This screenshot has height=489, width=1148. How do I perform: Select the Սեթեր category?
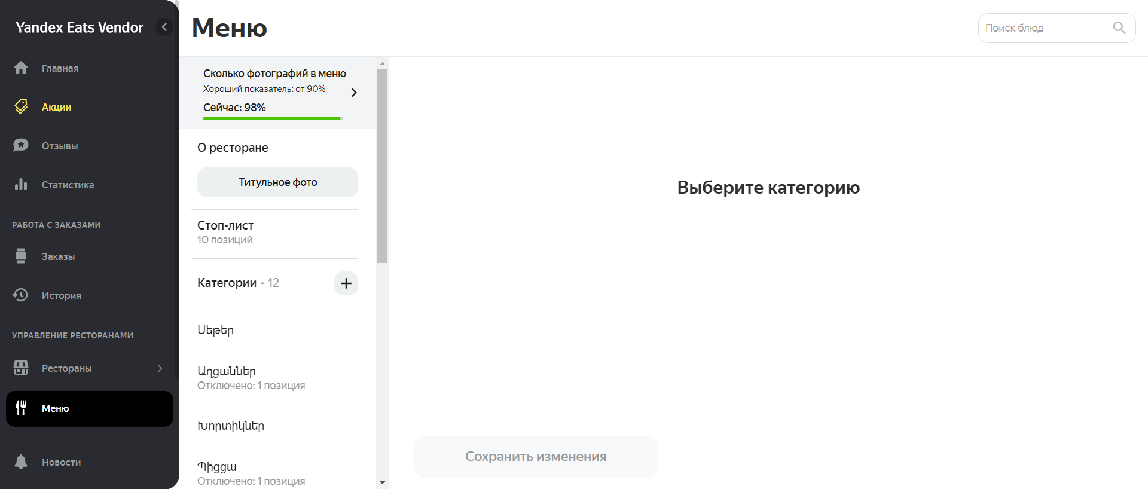(216, 330)
